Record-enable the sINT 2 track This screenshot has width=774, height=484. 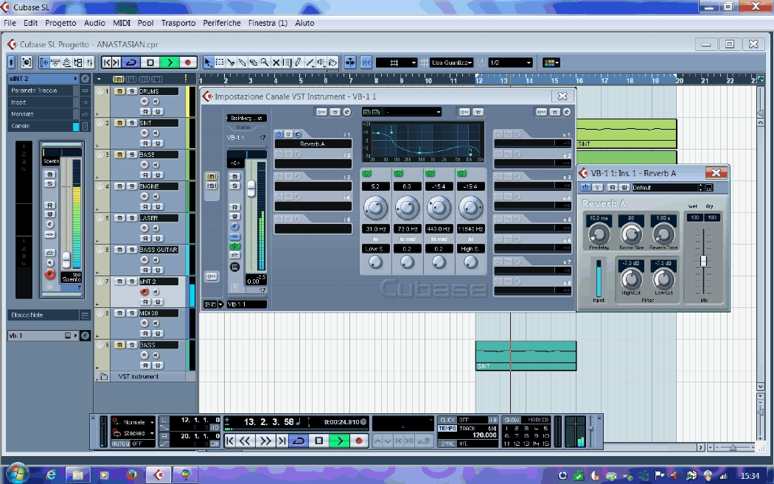click(144, 292)
